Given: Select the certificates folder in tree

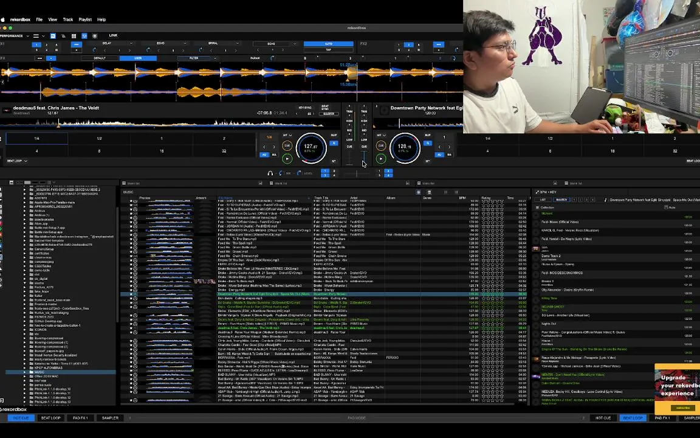Looking at the screenshot, I should coord(43,254).
